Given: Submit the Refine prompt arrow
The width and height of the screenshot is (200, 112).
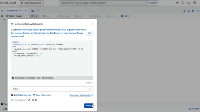Looking at the screenshot, I should 90,89.
